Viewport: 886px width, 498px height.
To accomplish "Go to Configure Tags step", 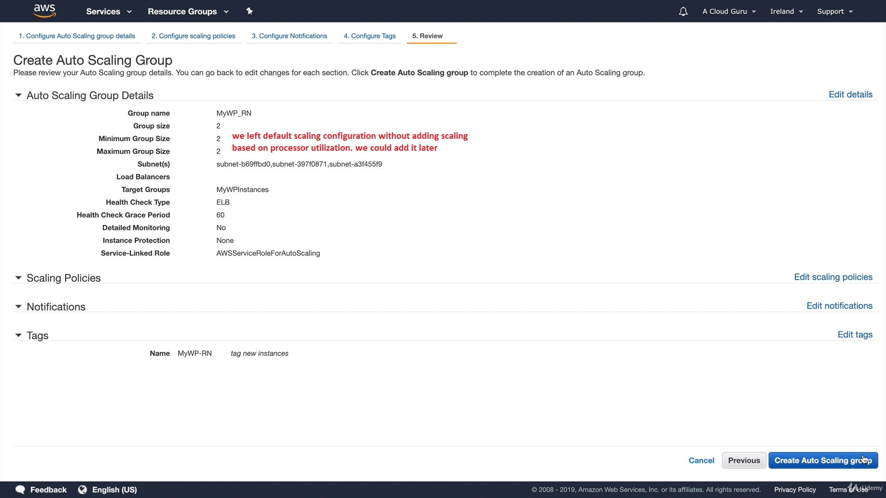I will click(370, 36).
